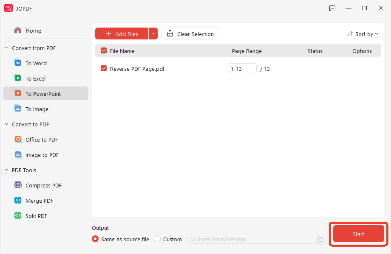
Task: Click the Split PDF icon
Action: click(17, 215)
